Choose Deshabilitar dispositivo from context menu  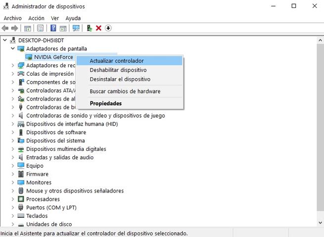pyautogui.click(x=130, y=70)
